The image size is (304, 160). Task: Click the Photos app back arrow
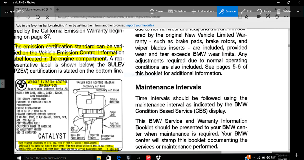click(x=5, y=3)
